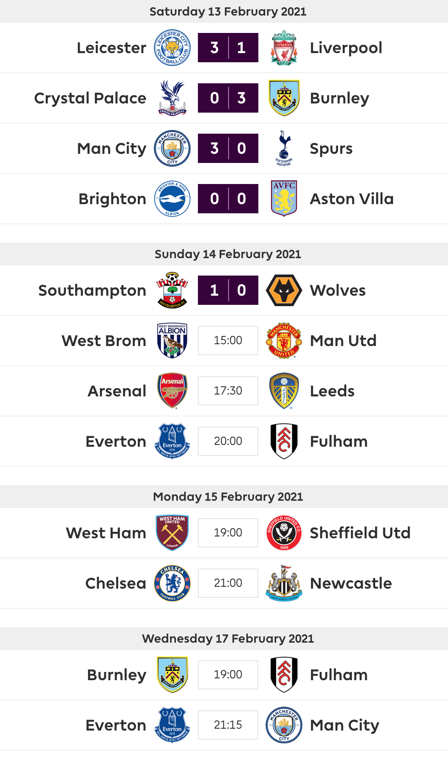Image resolution: width=448 pixels, height=758 pixels.
Task: Click the 17:30 Arsenal vs Leeds time
Action: (228, 391)
